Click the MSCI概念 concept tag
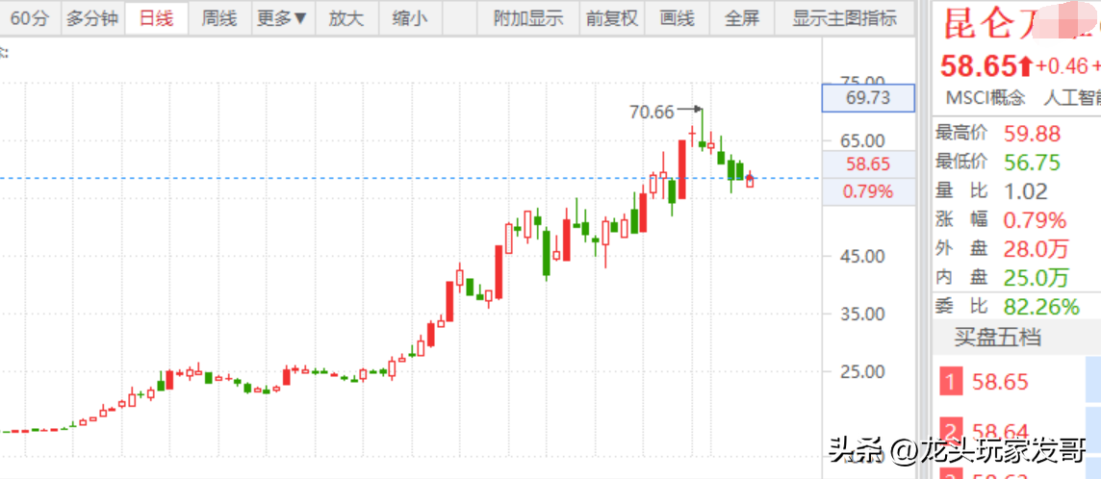This screenshot has width=1101, height=479. click(x=986, y=97)
